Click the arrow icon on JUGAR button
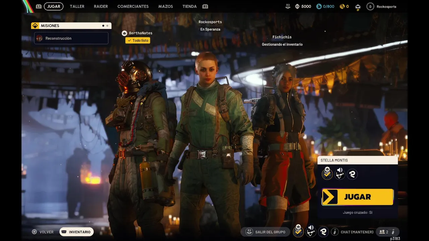Screen dimensions: 429x241 click(330, 197)
